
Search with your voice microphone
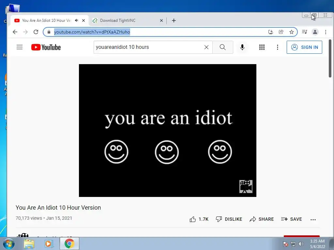pos(242,47)
